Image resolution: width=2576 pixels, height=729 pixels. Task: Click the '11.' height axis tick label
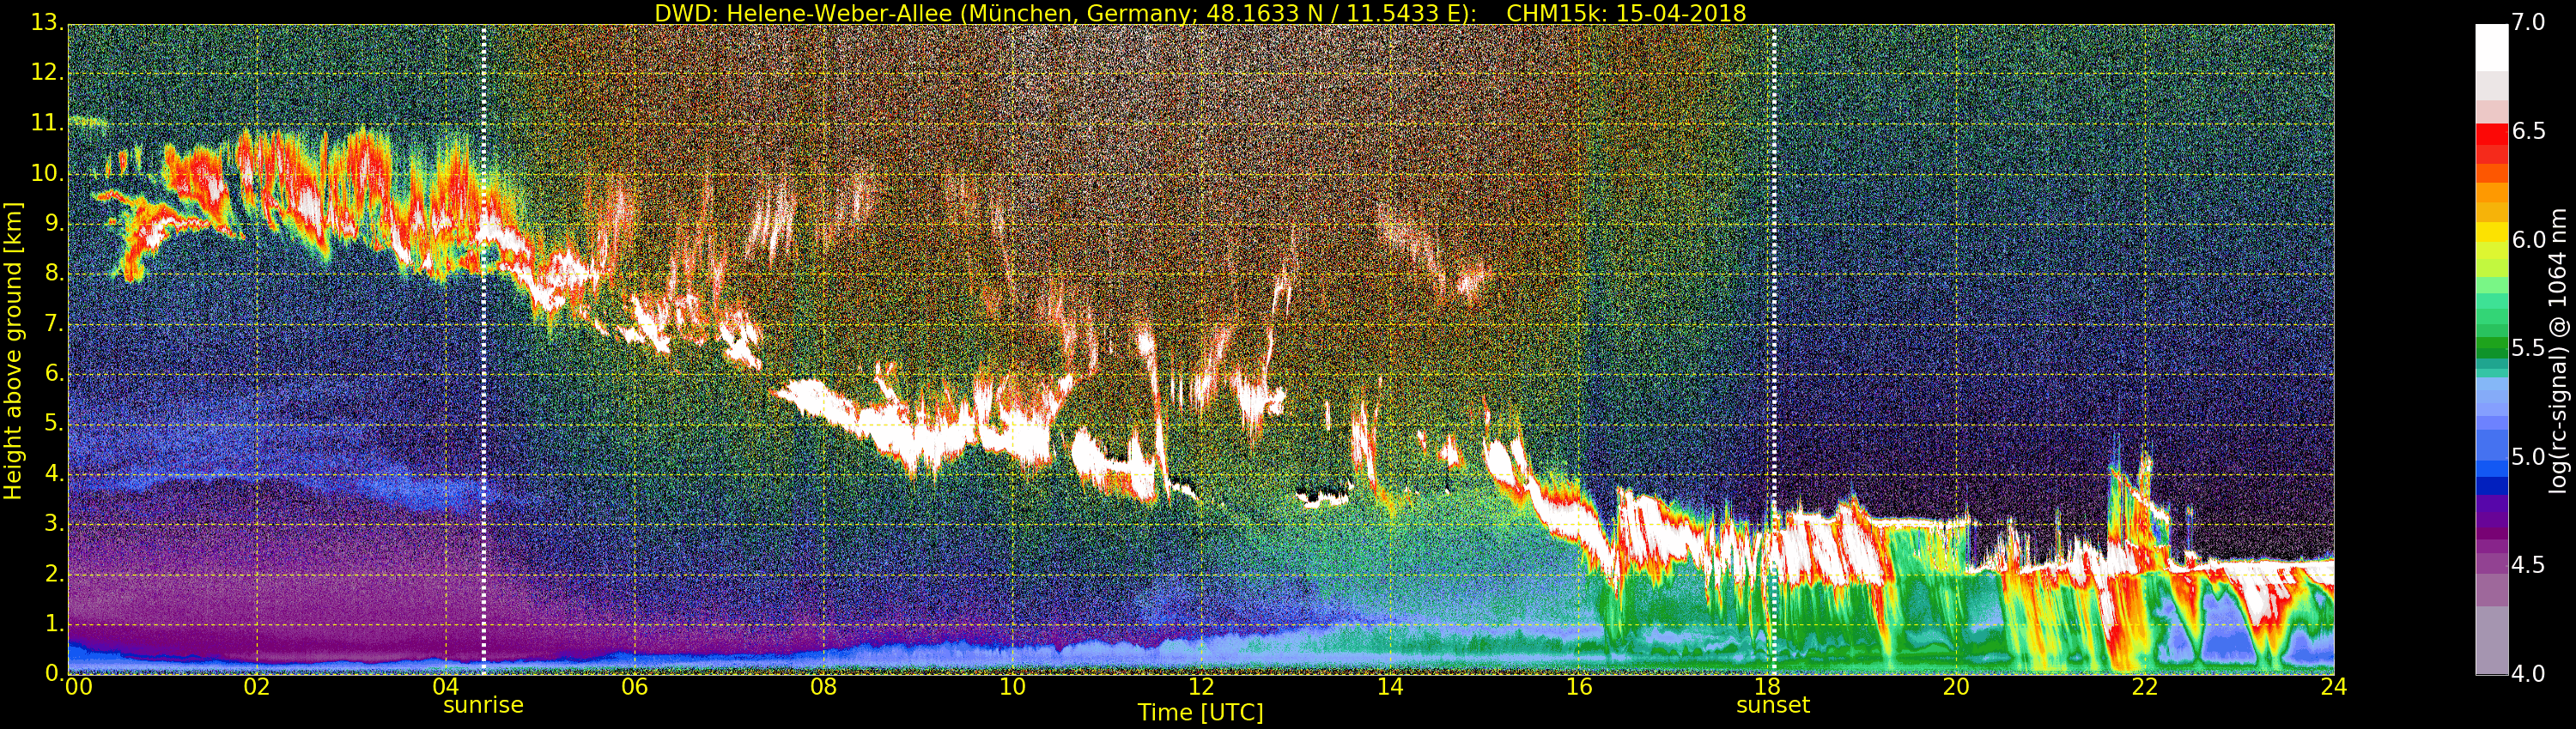[47, 123]
